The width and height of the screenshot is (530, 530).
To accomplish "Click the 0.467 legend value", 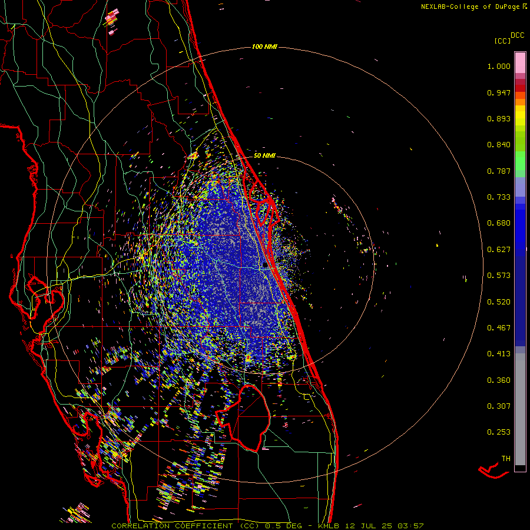I will tap(499, 328).
